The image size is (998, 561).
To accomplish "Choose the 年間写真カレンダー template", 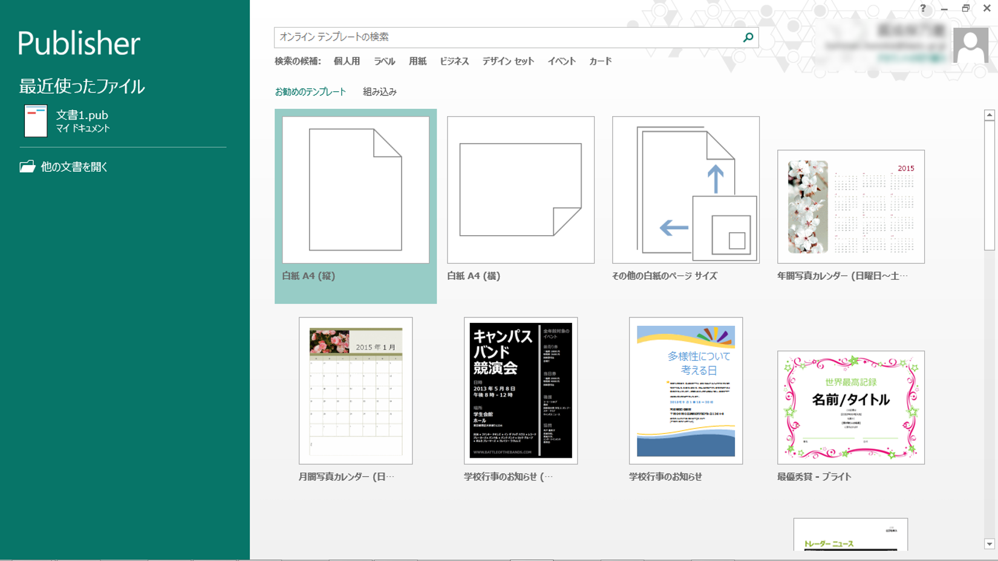I will (x=850, y=207).
